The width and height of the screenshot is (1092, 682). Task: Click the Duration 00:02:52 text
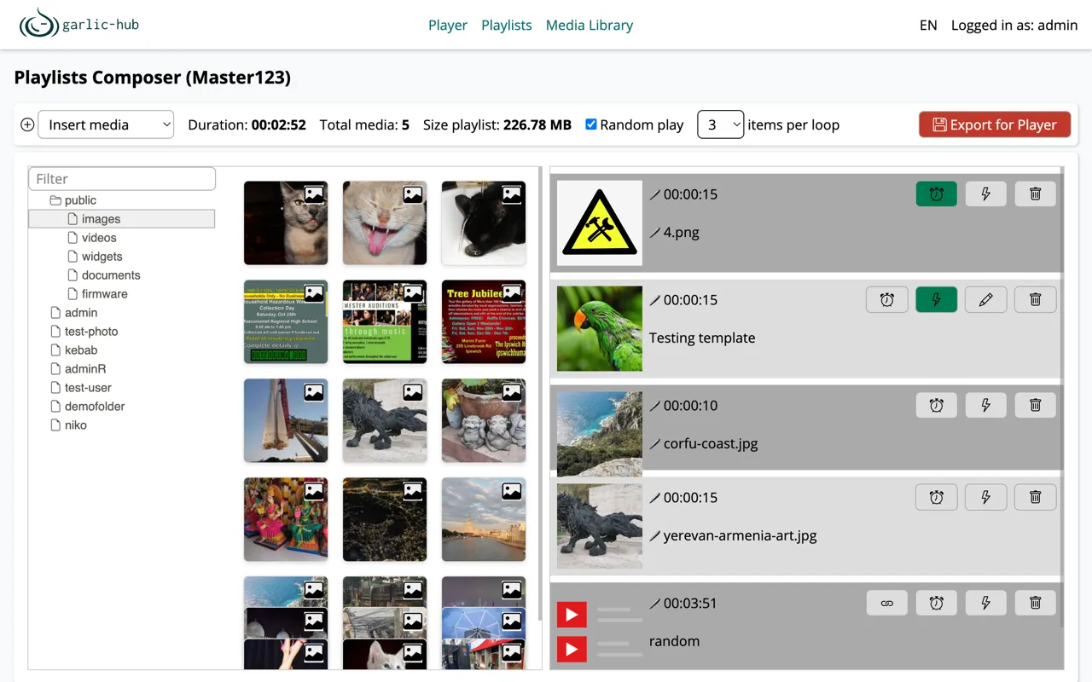pyautogui.click(x=247, y=124)
